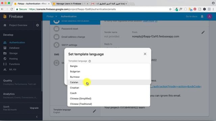Bookmark this page with the star icon

tap(170, 9)
